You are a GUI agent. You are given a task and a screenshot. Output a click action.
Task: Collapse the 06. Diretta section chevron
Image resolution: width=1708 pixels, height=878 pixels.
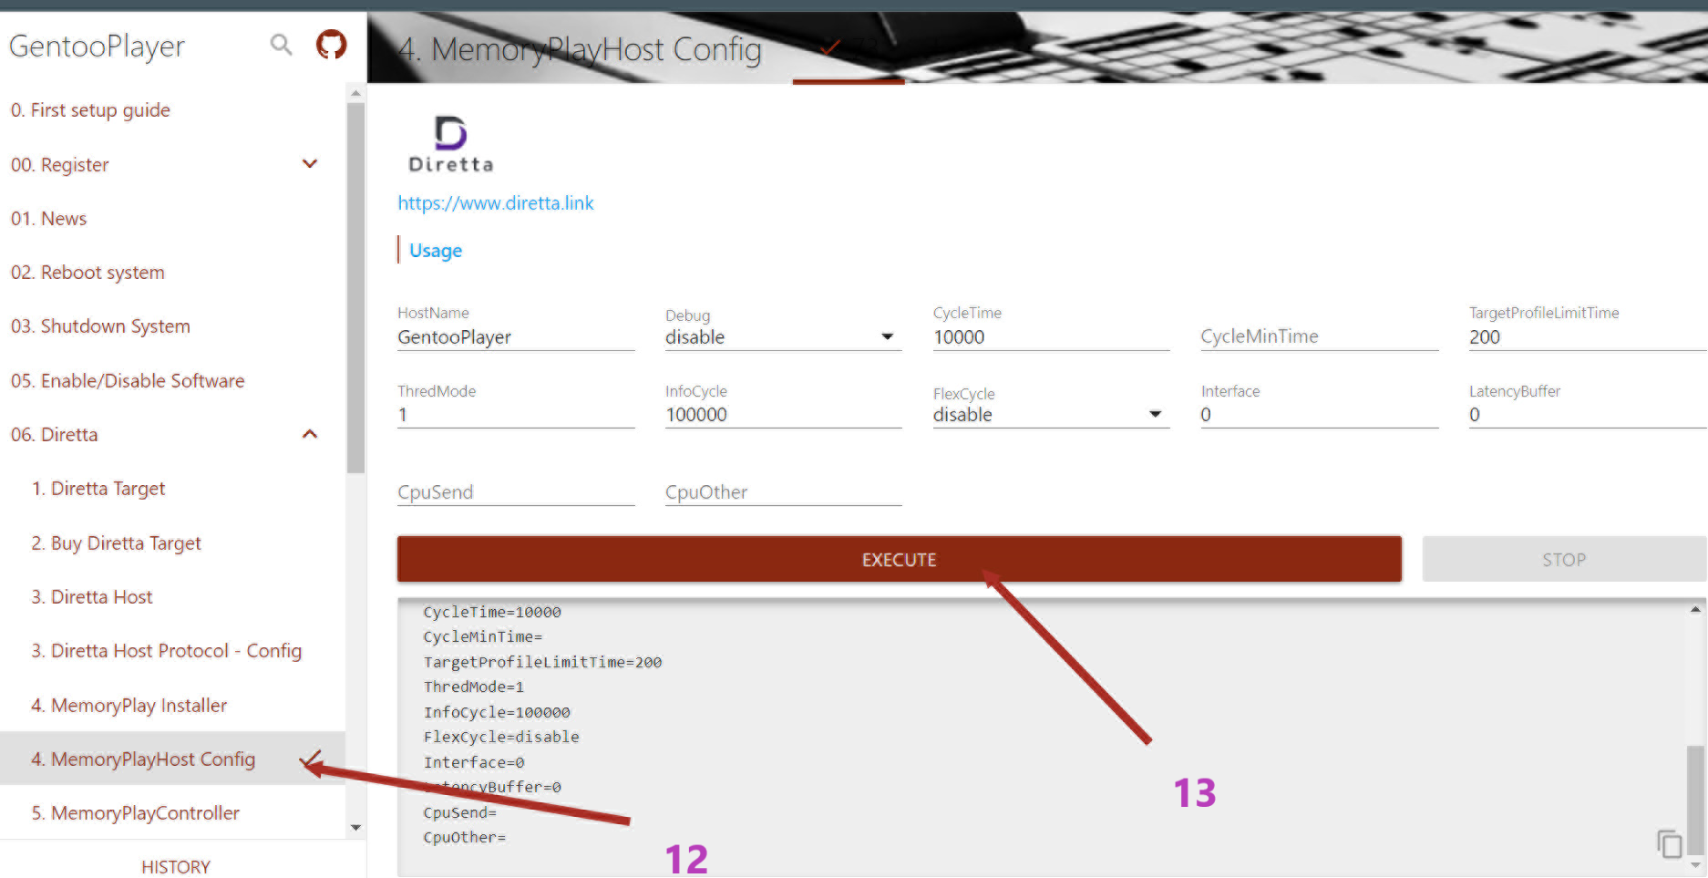(x=310, y=434)
